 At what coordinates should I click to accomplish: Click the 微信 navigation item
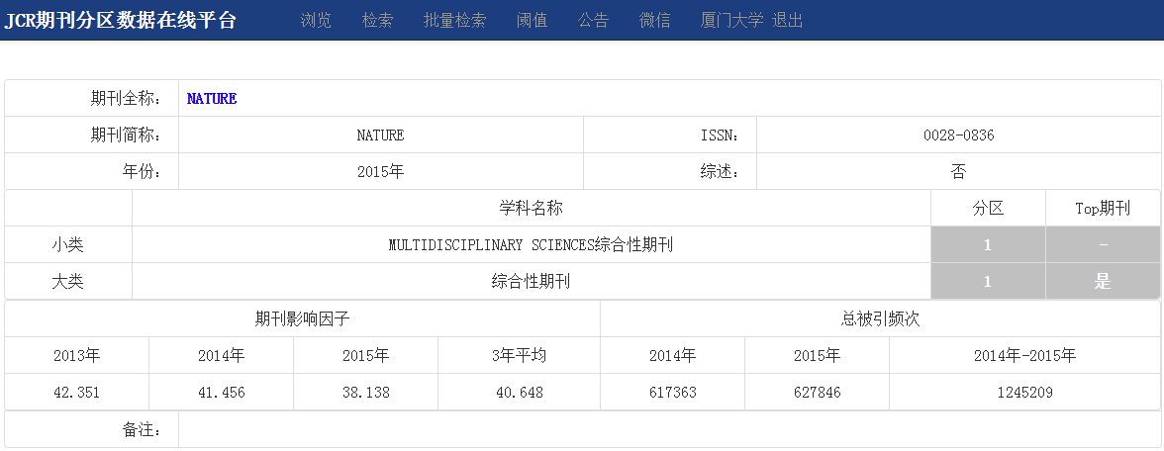(x=654, y=21)
